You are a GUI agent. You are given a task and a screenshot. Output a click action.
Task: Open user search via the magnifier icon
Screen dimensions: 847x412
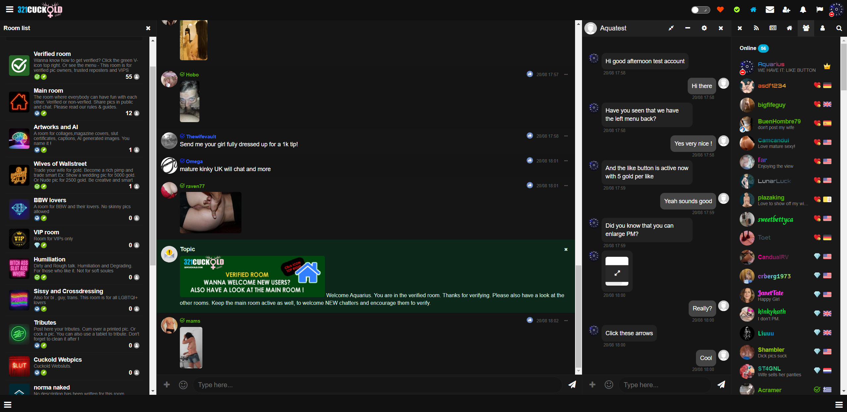click(x=839, y=28)
